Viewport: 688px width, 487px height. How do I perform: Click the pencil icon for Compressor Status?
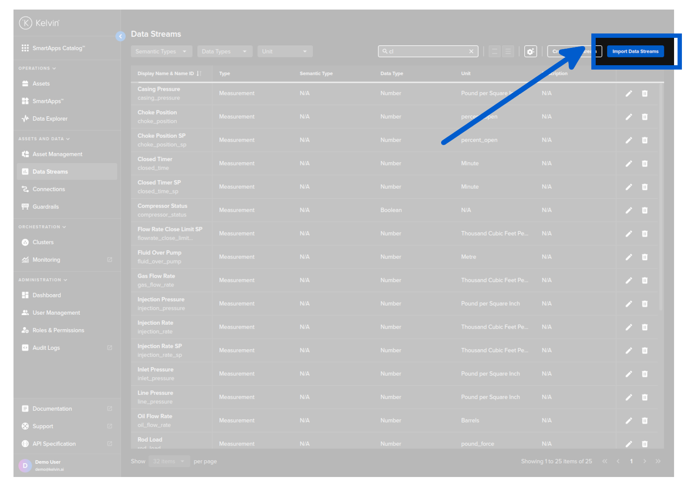tap(628, 210)
